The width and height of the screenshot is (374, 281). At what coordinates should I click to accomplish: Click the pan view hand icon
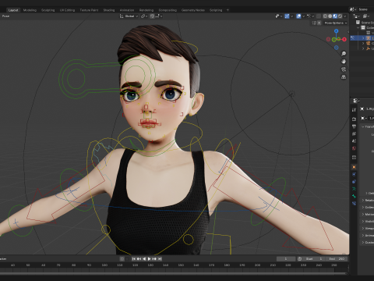coord(344,62)
